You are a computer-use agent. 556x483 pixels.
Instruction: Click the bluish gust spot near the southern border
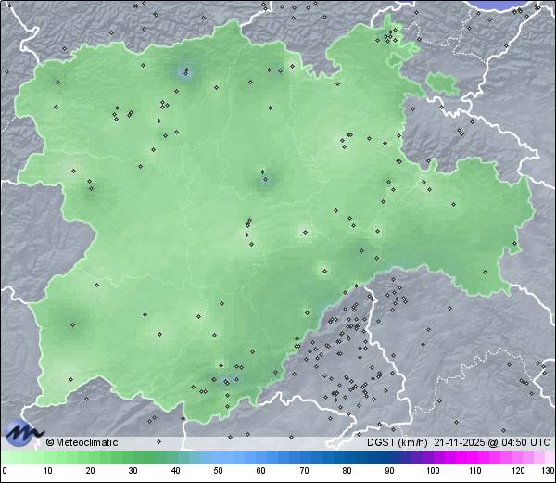pyautogui.click(x=227, y=377)
